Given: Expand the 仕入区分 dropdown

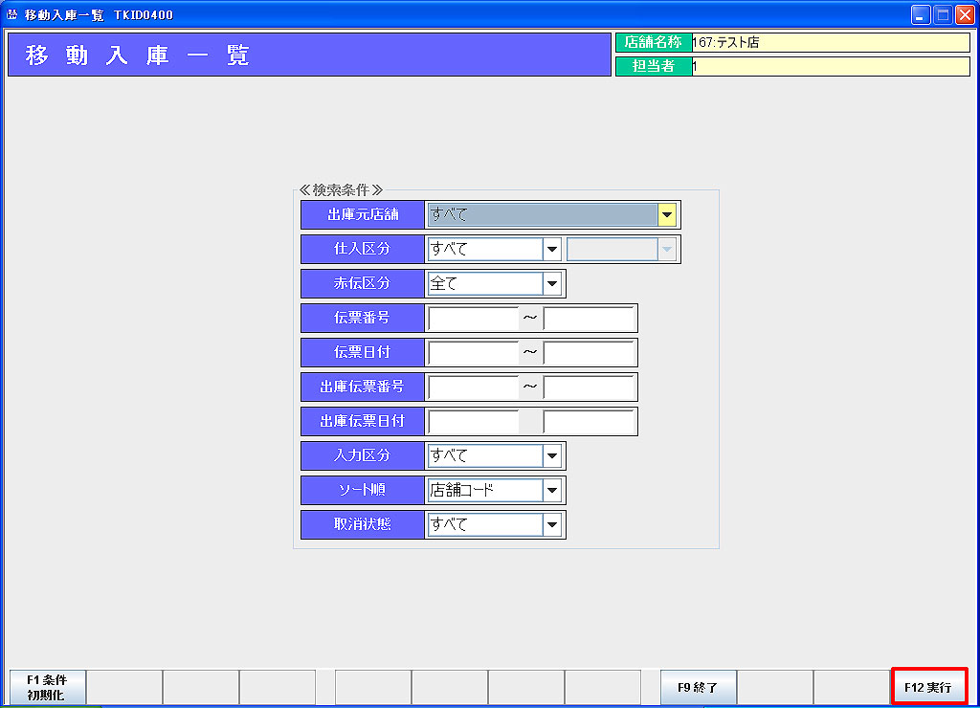Looking at the screenshot, I should point(551,250).
